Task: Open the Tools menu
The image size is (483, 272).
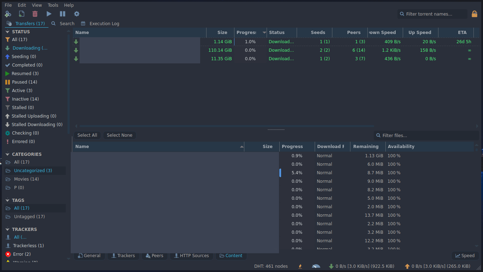Action: coord(53,5)
